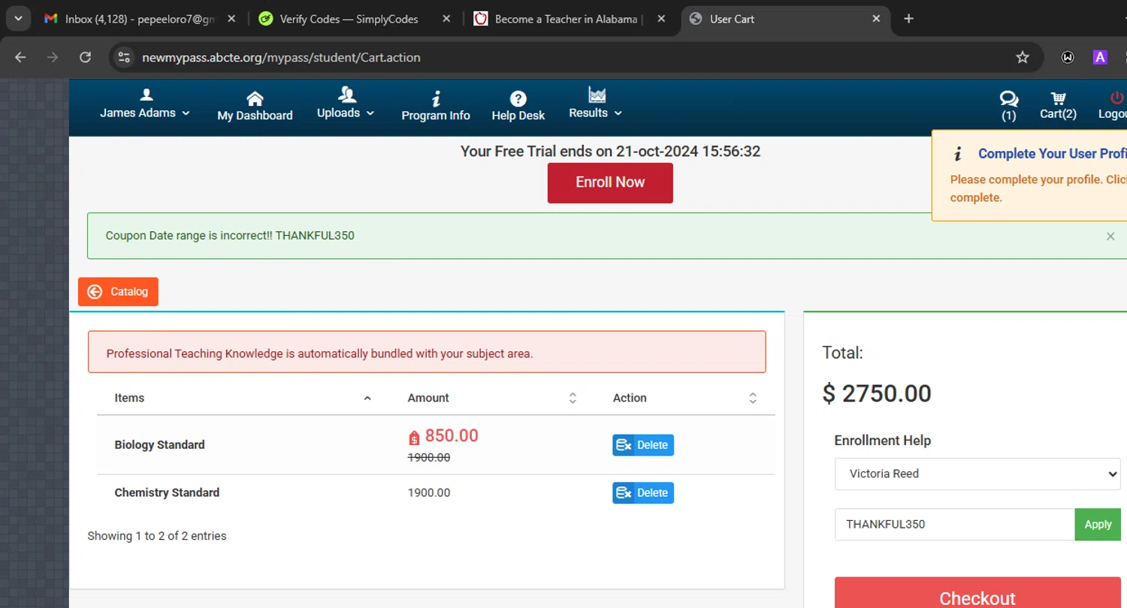Expand the Results menu

point(595,104)
